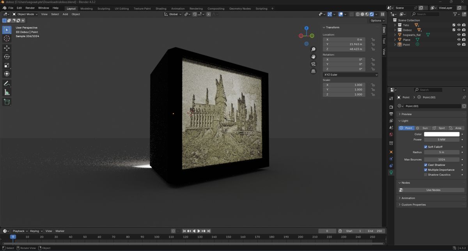Viewport: 468px width, 251px height.
Task: Collapse the Light panel
Action: point(431,121)
